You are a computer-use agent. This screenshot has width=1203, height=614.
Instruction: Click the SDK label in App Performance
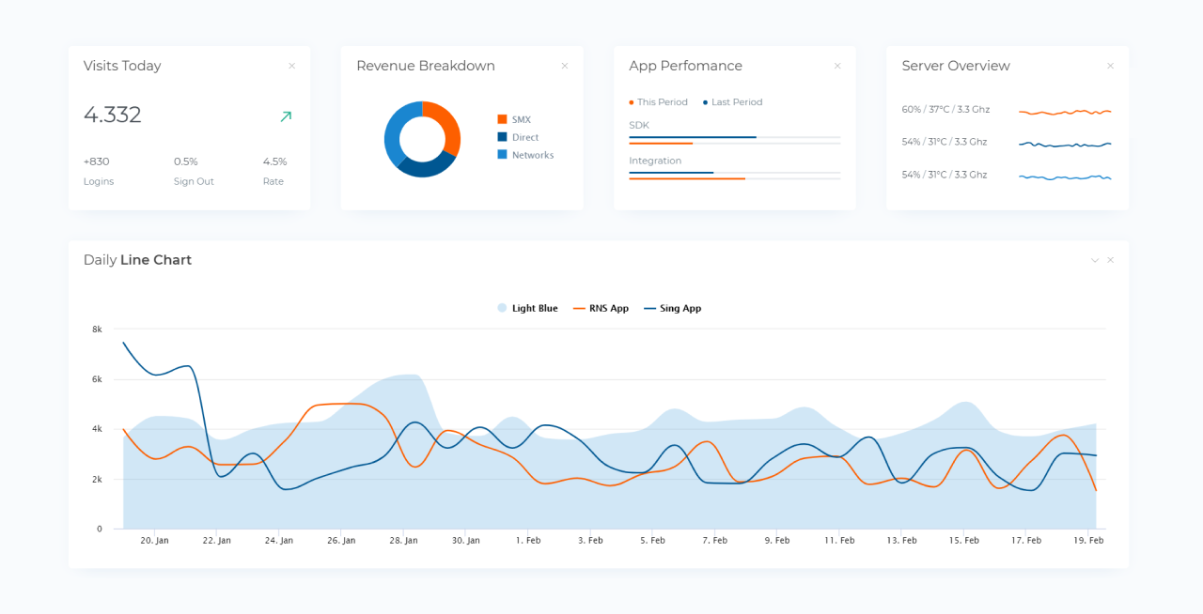[x=637, y=124]
